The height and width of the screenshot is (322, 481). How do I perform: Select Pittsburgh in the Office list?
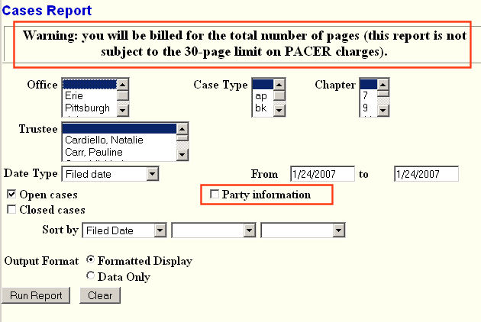(89, 108)
